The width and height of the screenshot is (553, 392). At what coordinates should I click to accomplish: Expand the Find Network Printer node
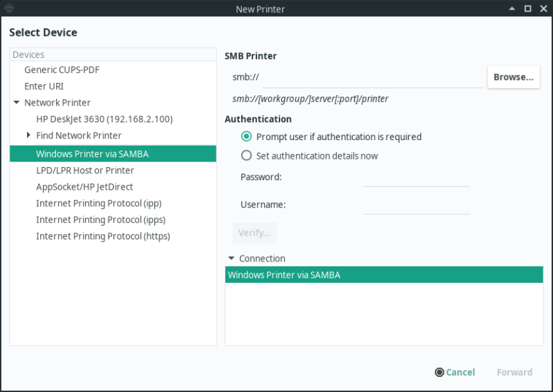(28, 136)
